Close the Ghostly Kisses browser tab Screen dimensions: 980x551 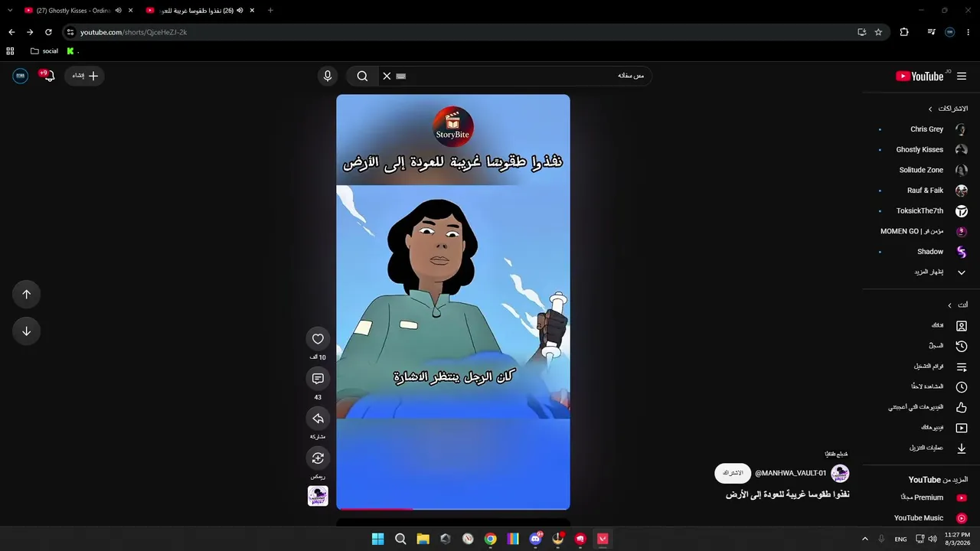point(131,11)
